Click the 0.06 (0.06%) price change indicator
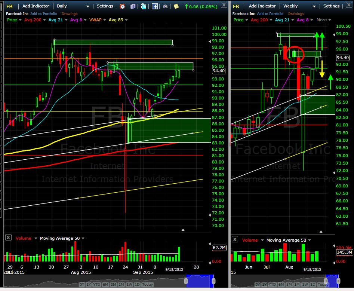 pyautogui.click(x=201, y=7)
